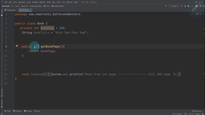Screen dimensions: 205x115
Task: Open the Code menu
Action: click(29, 2)
